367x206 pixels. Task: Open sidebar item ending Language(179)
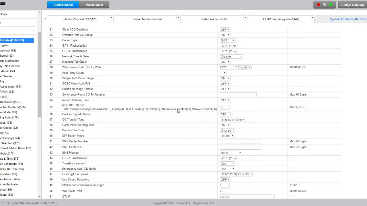click(11, 164)
